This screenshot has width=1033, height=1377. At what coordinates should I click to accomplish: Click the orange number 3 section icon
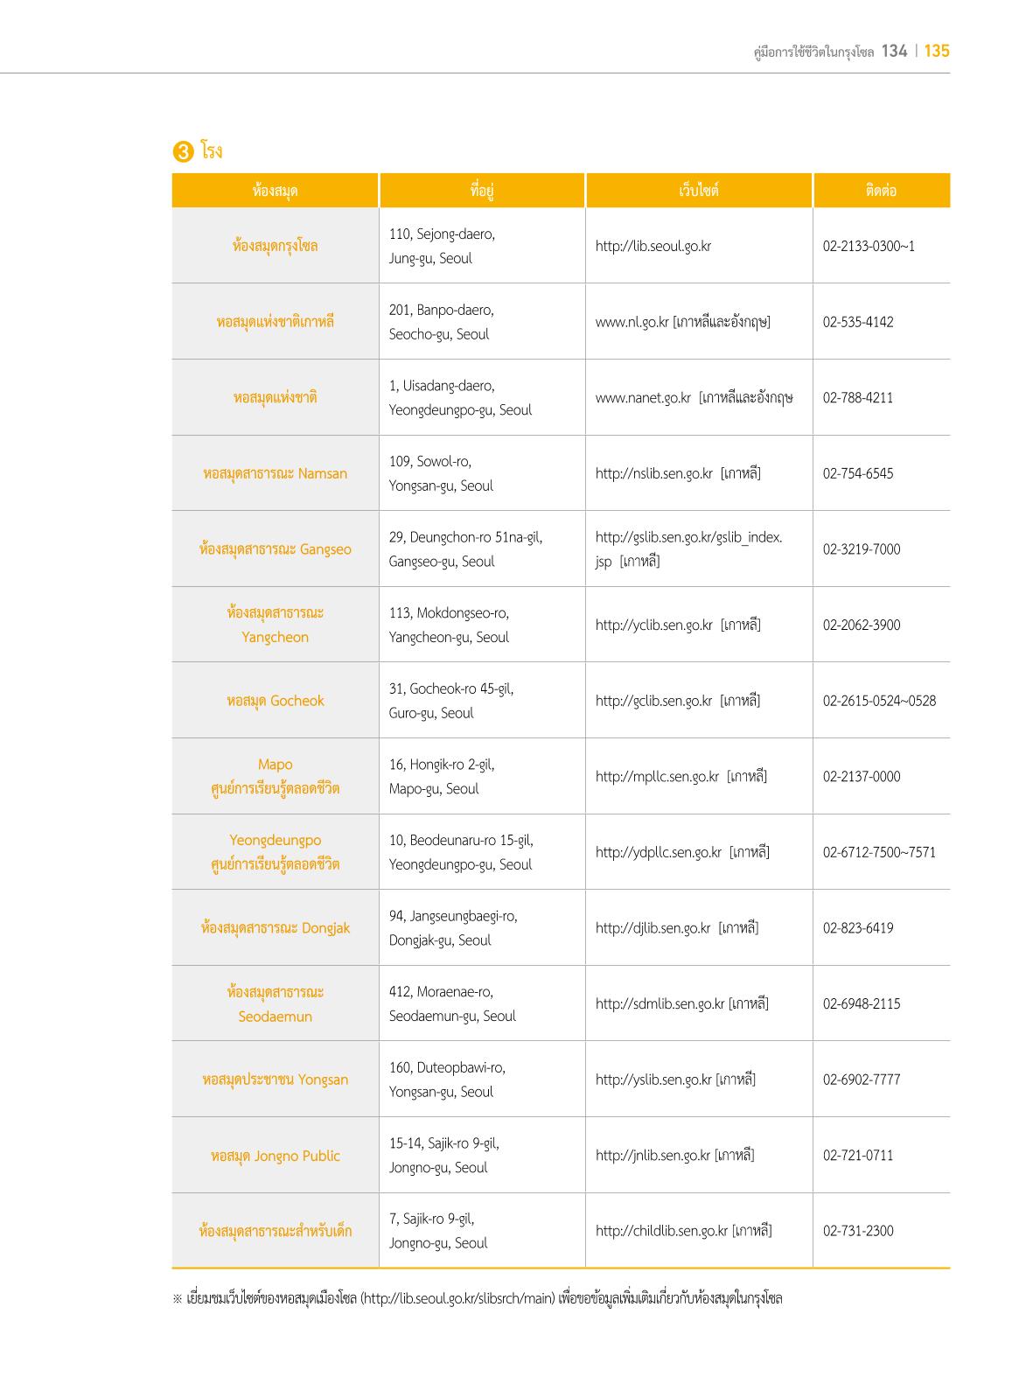pos(183,152)
